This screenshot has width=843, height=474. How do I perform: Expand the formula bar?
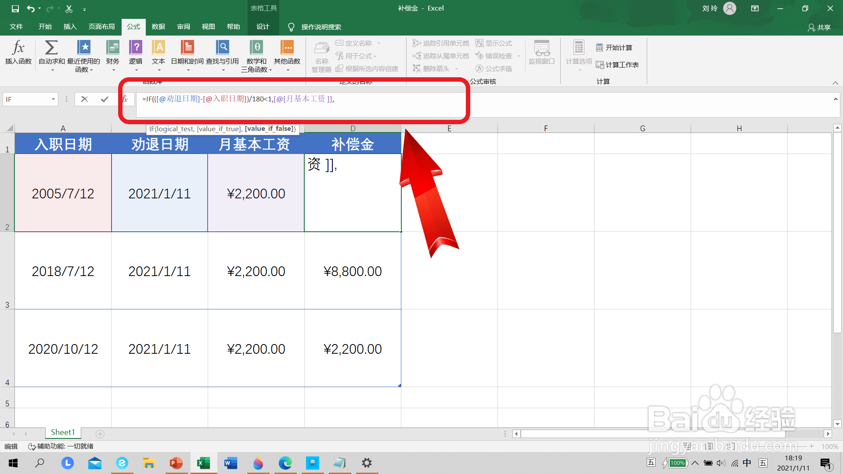pyautogui.click(x=835, y=99)
